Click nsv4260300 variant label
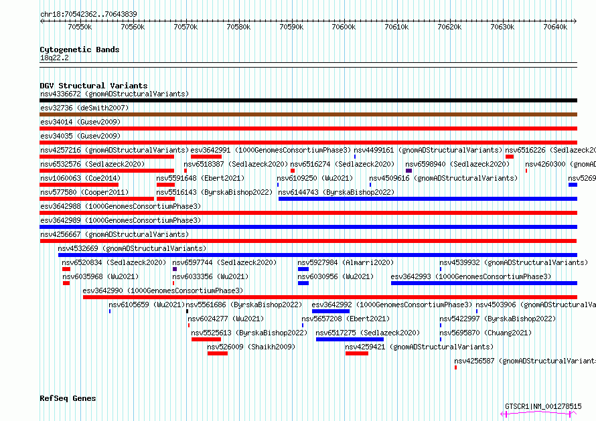This screenshot has width=596, height=421. (x=561, y=164)
